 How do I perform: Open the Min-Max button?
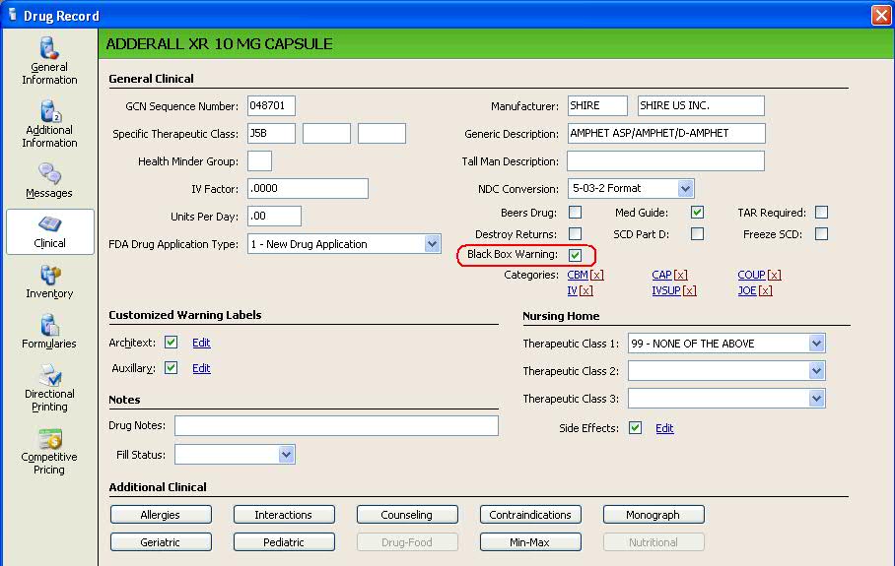[531, 541]
